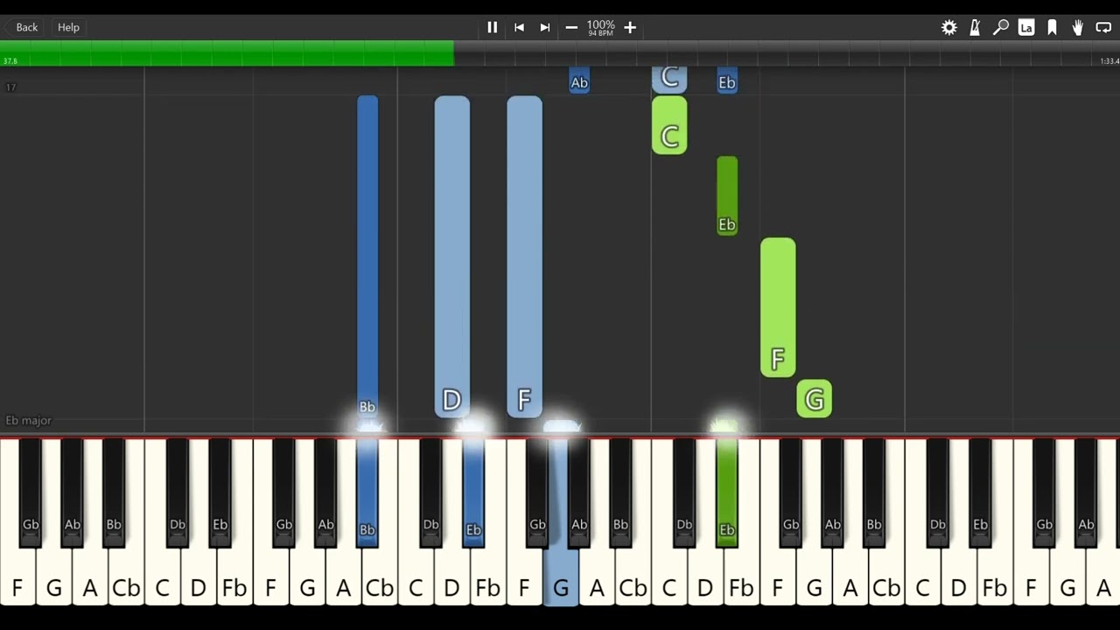Image resolution: width=1120 pixels, height=630 pixels.
Task: Skip back to the previous section
Action: point(519,27)
